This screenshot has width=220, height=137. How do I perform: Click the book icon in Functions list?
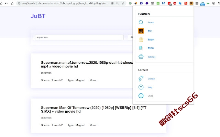[x=141, y=48]
